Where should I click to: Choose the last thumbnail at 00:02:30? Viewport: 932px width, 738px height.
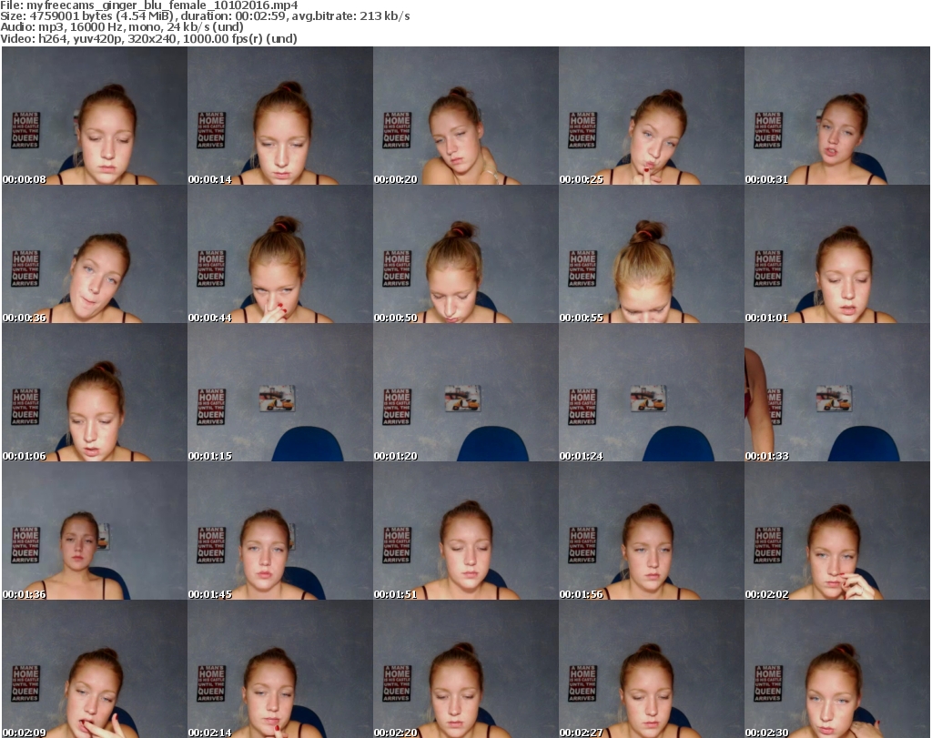(x=837, y=669)
